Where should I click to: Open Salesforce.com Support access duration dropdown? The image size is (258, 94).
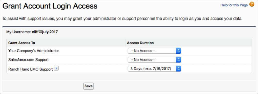tap(154, 60)
